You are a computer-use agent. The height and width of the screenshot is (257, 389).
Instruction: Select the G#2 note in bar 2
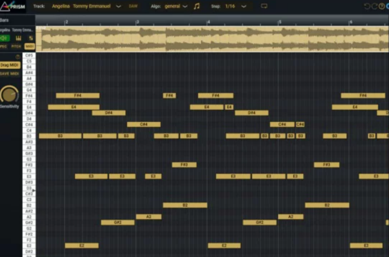coord(118,223)
